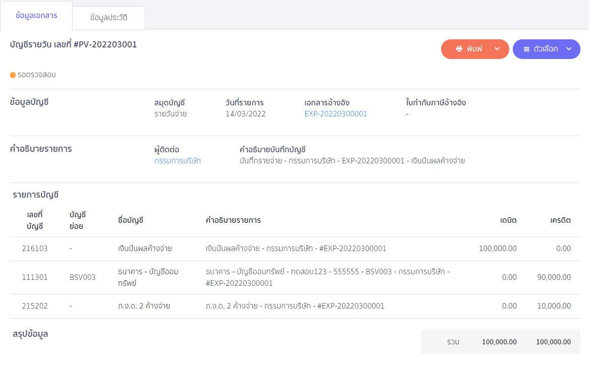Click the รอตรวจสอบ status text

point(37,75)
